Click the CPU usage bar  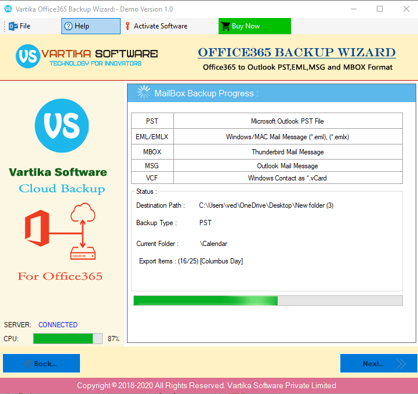coord(68,338)
